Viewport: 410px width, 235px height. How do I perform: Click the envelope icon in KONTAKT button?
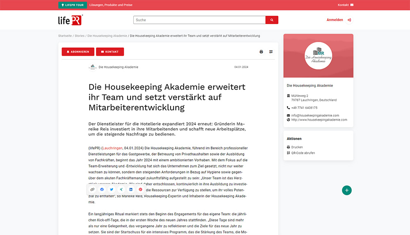coord(102,52)
